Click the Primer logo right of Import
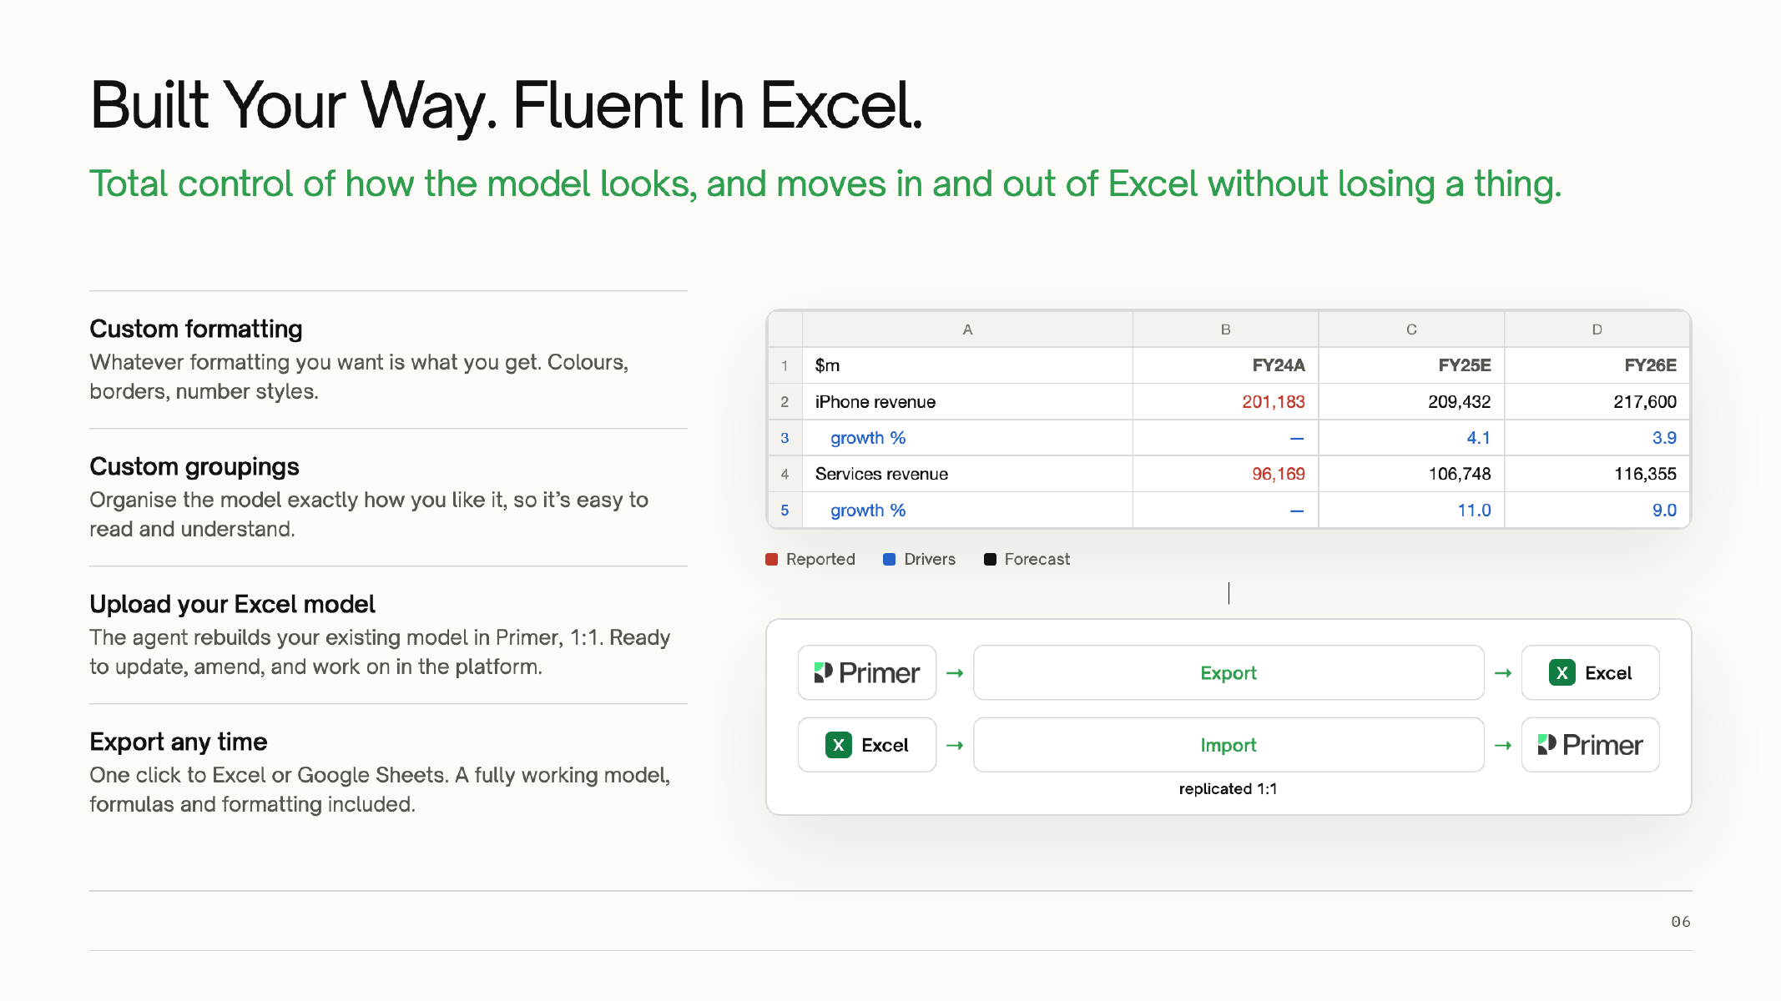Screen dimensions: 1781x1001 click(1590, 745)
